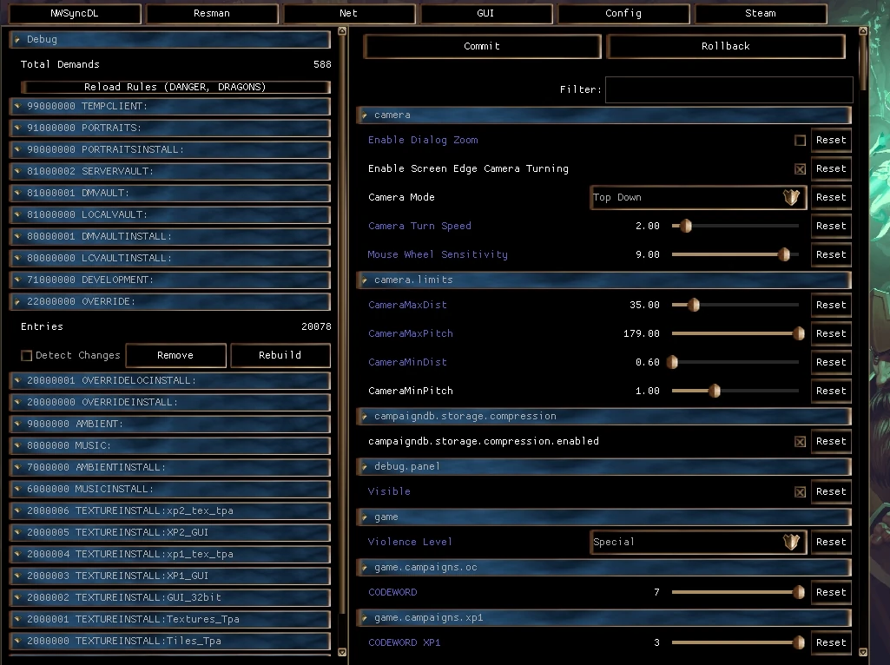Click the arrow icon on 8000000 MUSIC entry
This screenshot has height=665, width=890.
17,445
